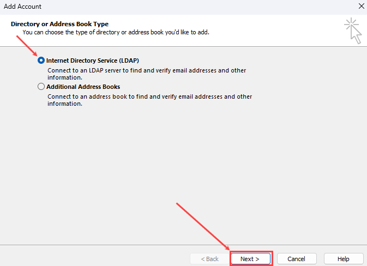The height and width of the screenshot is (266, 367).
Task: Click the red arrow pointing at Next
Action: [x=202, y=226]
